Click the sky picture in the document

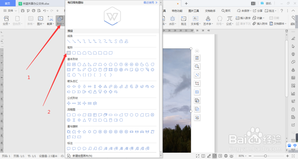(x=177, y=101)
